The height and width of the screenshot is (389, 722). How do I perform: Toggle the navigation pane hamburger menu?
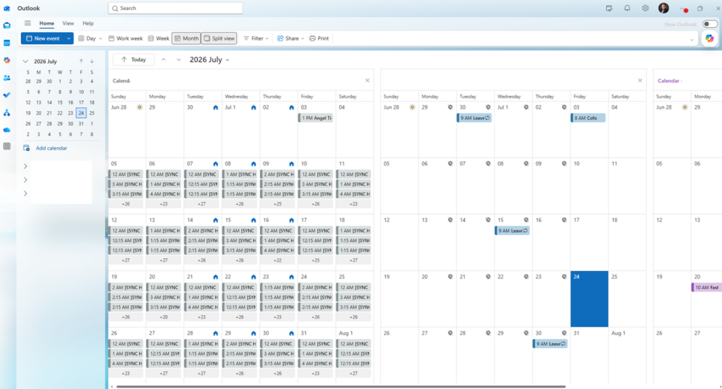(x=28, y=23)
